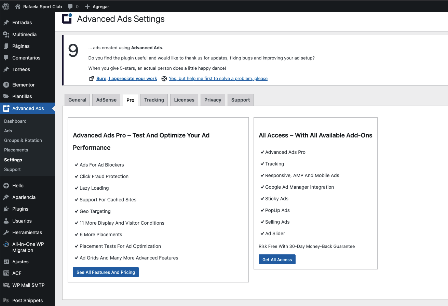Open the Herramientas wrench icon
This screenshot has width=448, height=306.
tap(6, 232)
